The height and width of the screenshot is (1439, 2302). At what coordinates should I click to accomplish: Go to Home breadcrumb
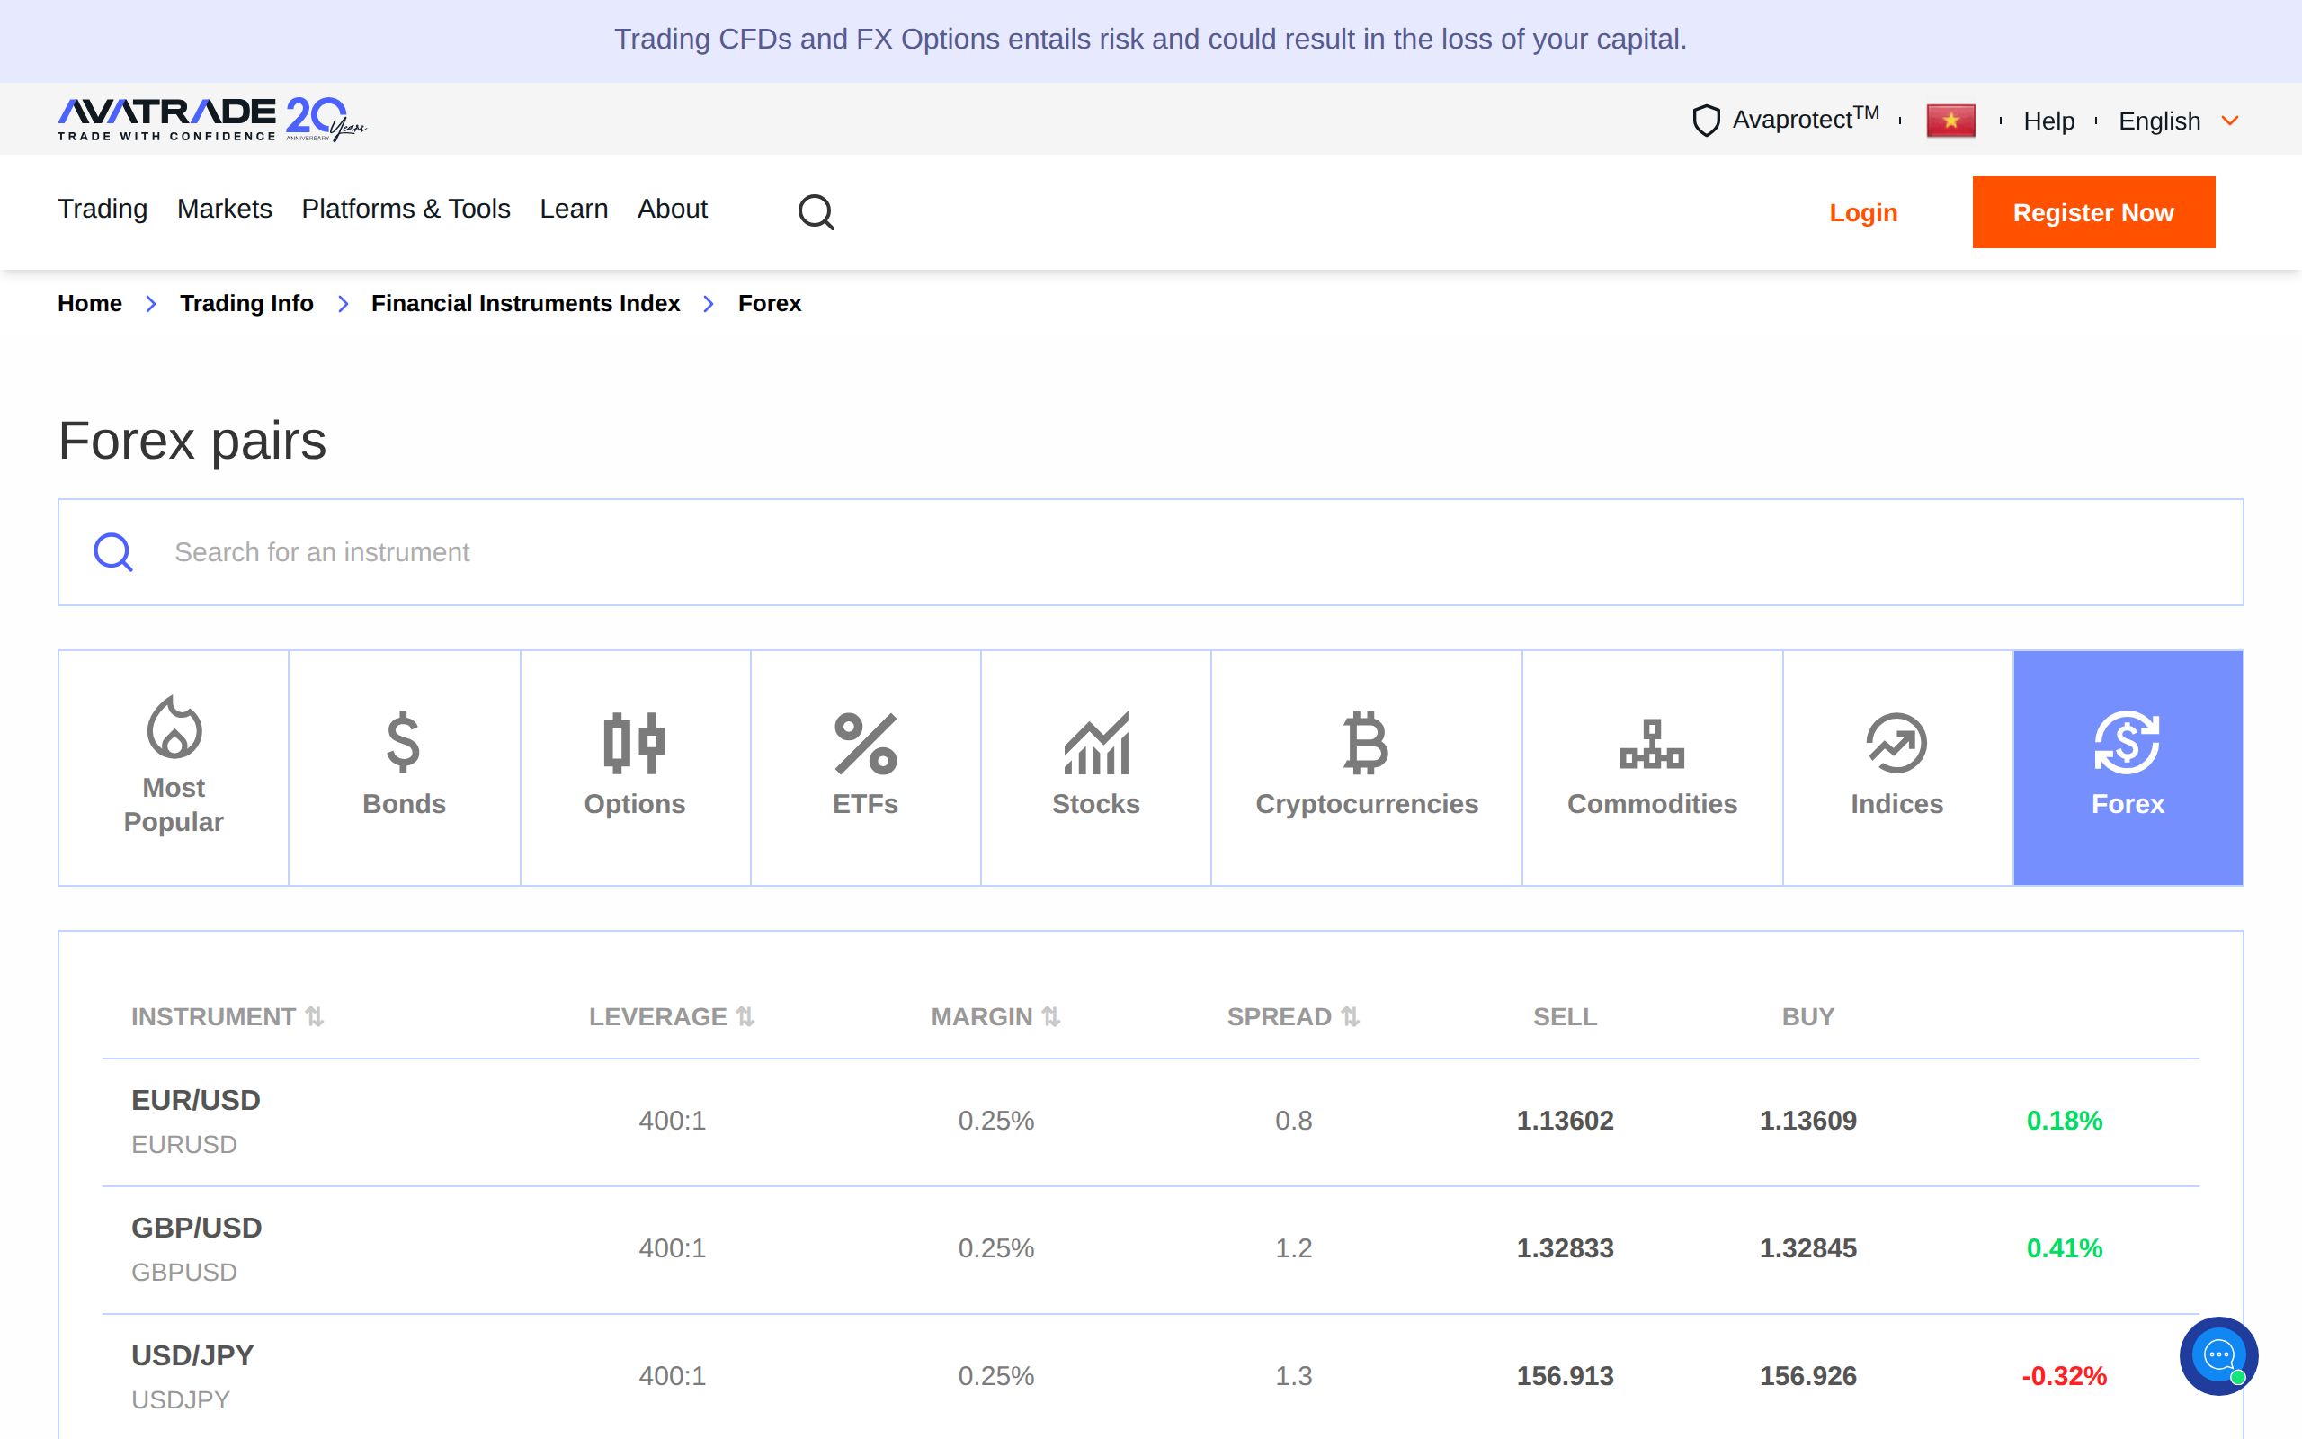pyautogui.click(x=89, y=303)
